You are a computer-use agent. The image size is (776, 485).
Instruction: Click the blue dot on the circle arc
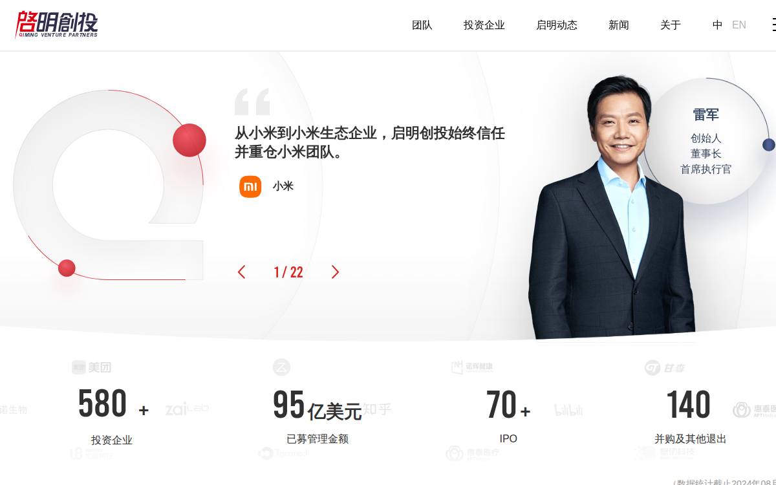click(x=769, y=145)
